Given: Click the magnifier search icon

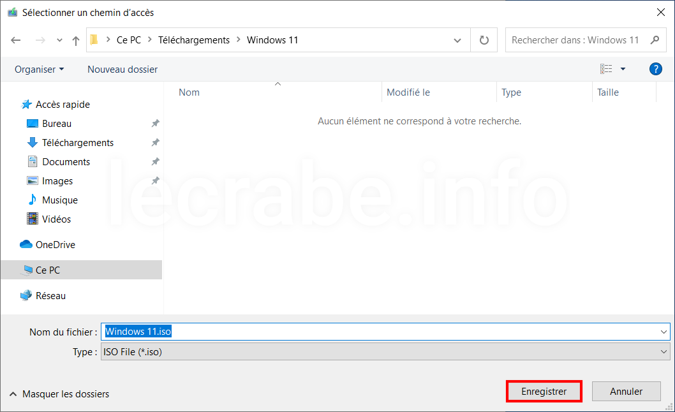Looking at the screenshot, I should [x=655, y=40].
